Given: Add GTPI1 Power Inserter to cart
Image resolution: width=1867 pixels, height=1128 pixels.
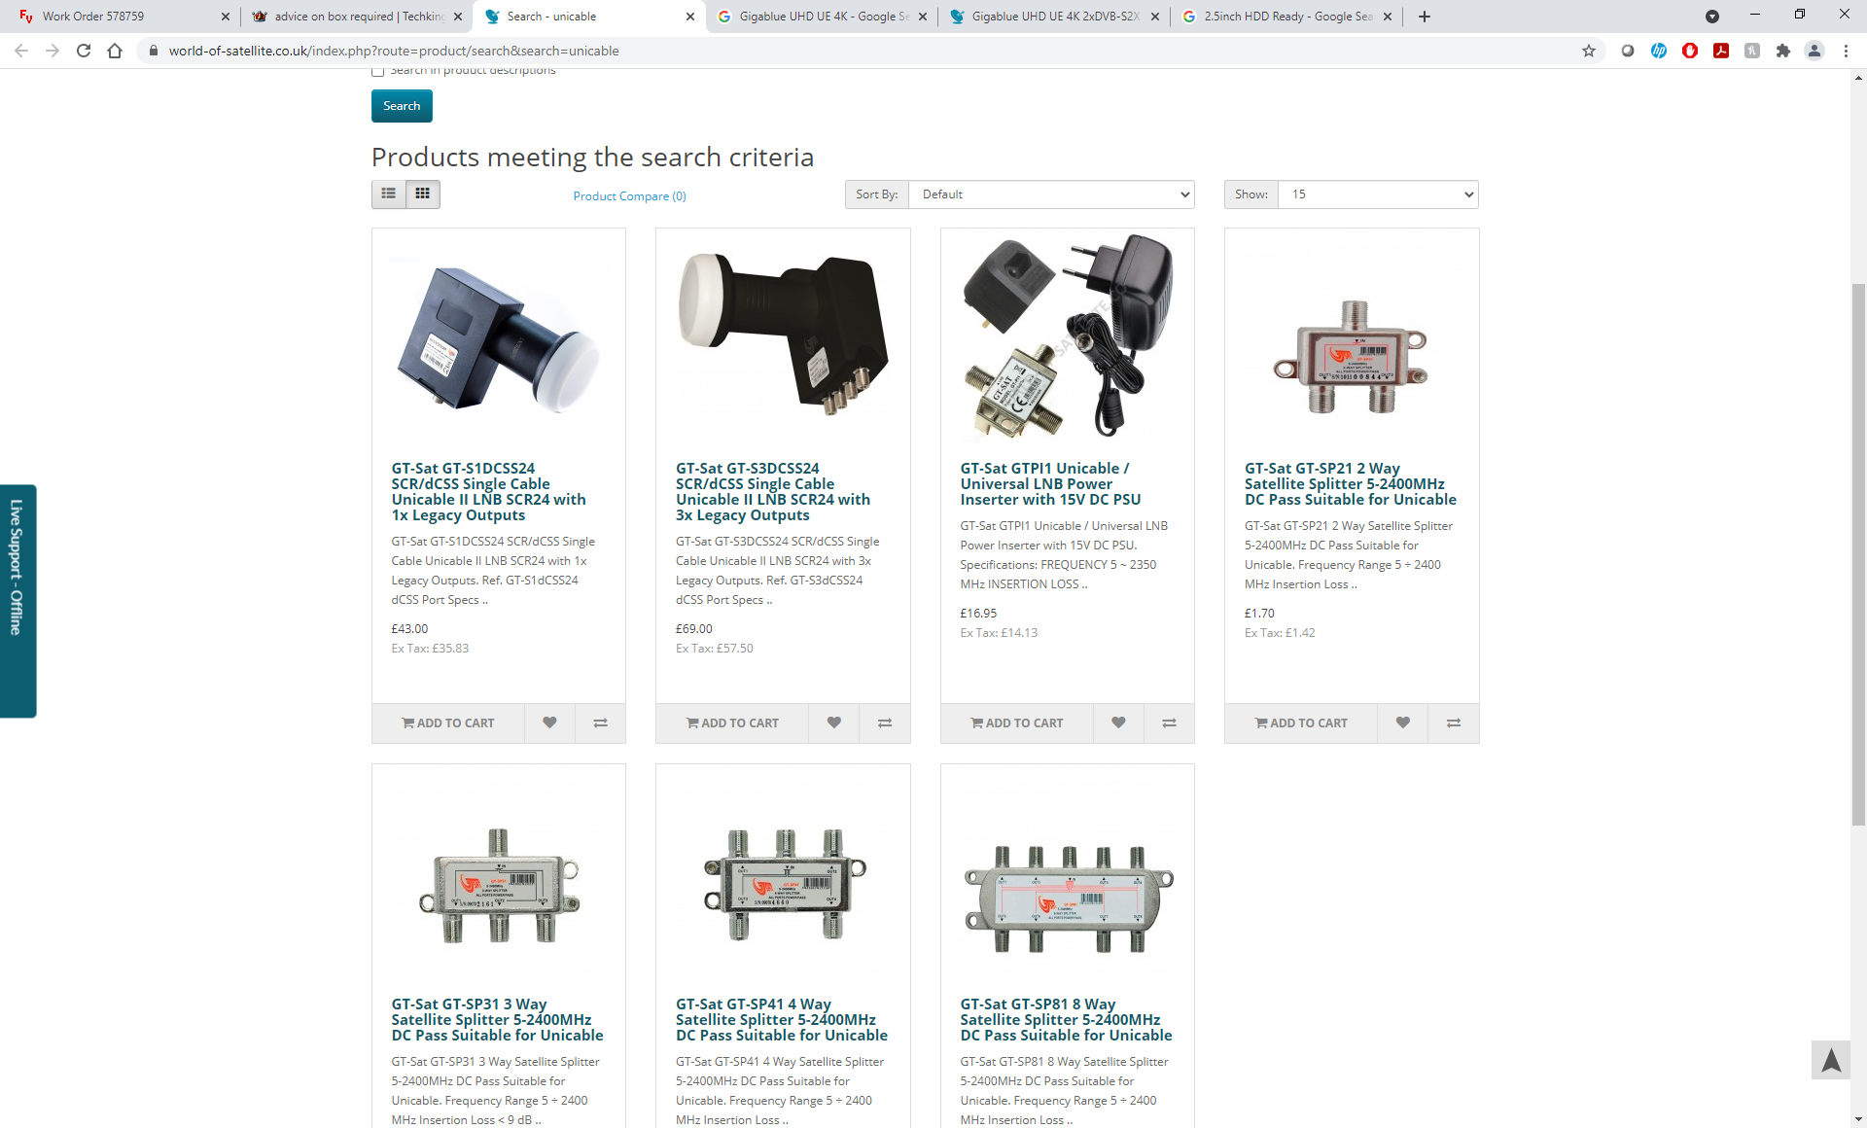Looking at the screenshot, I should (x=1017, y=723).
